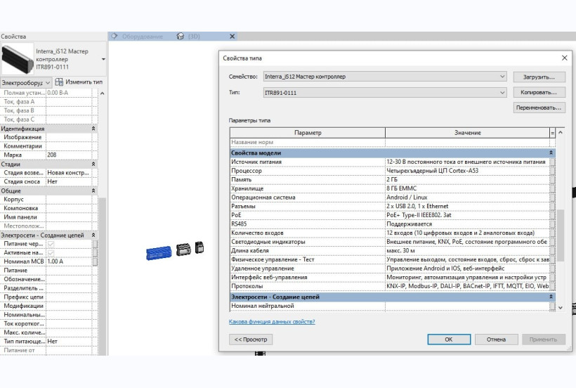Open the Семейство dropdown in Свойства типа
This screenshot has width=576, height=388.
tap(502, 77)
